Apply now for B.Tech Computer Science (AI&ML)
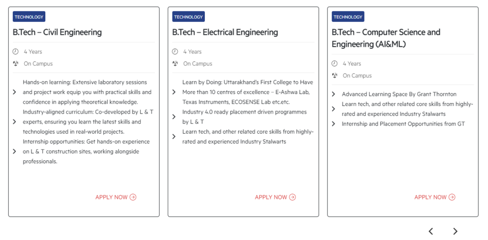Viewport: 488px width, 240px height. [435, 197]
